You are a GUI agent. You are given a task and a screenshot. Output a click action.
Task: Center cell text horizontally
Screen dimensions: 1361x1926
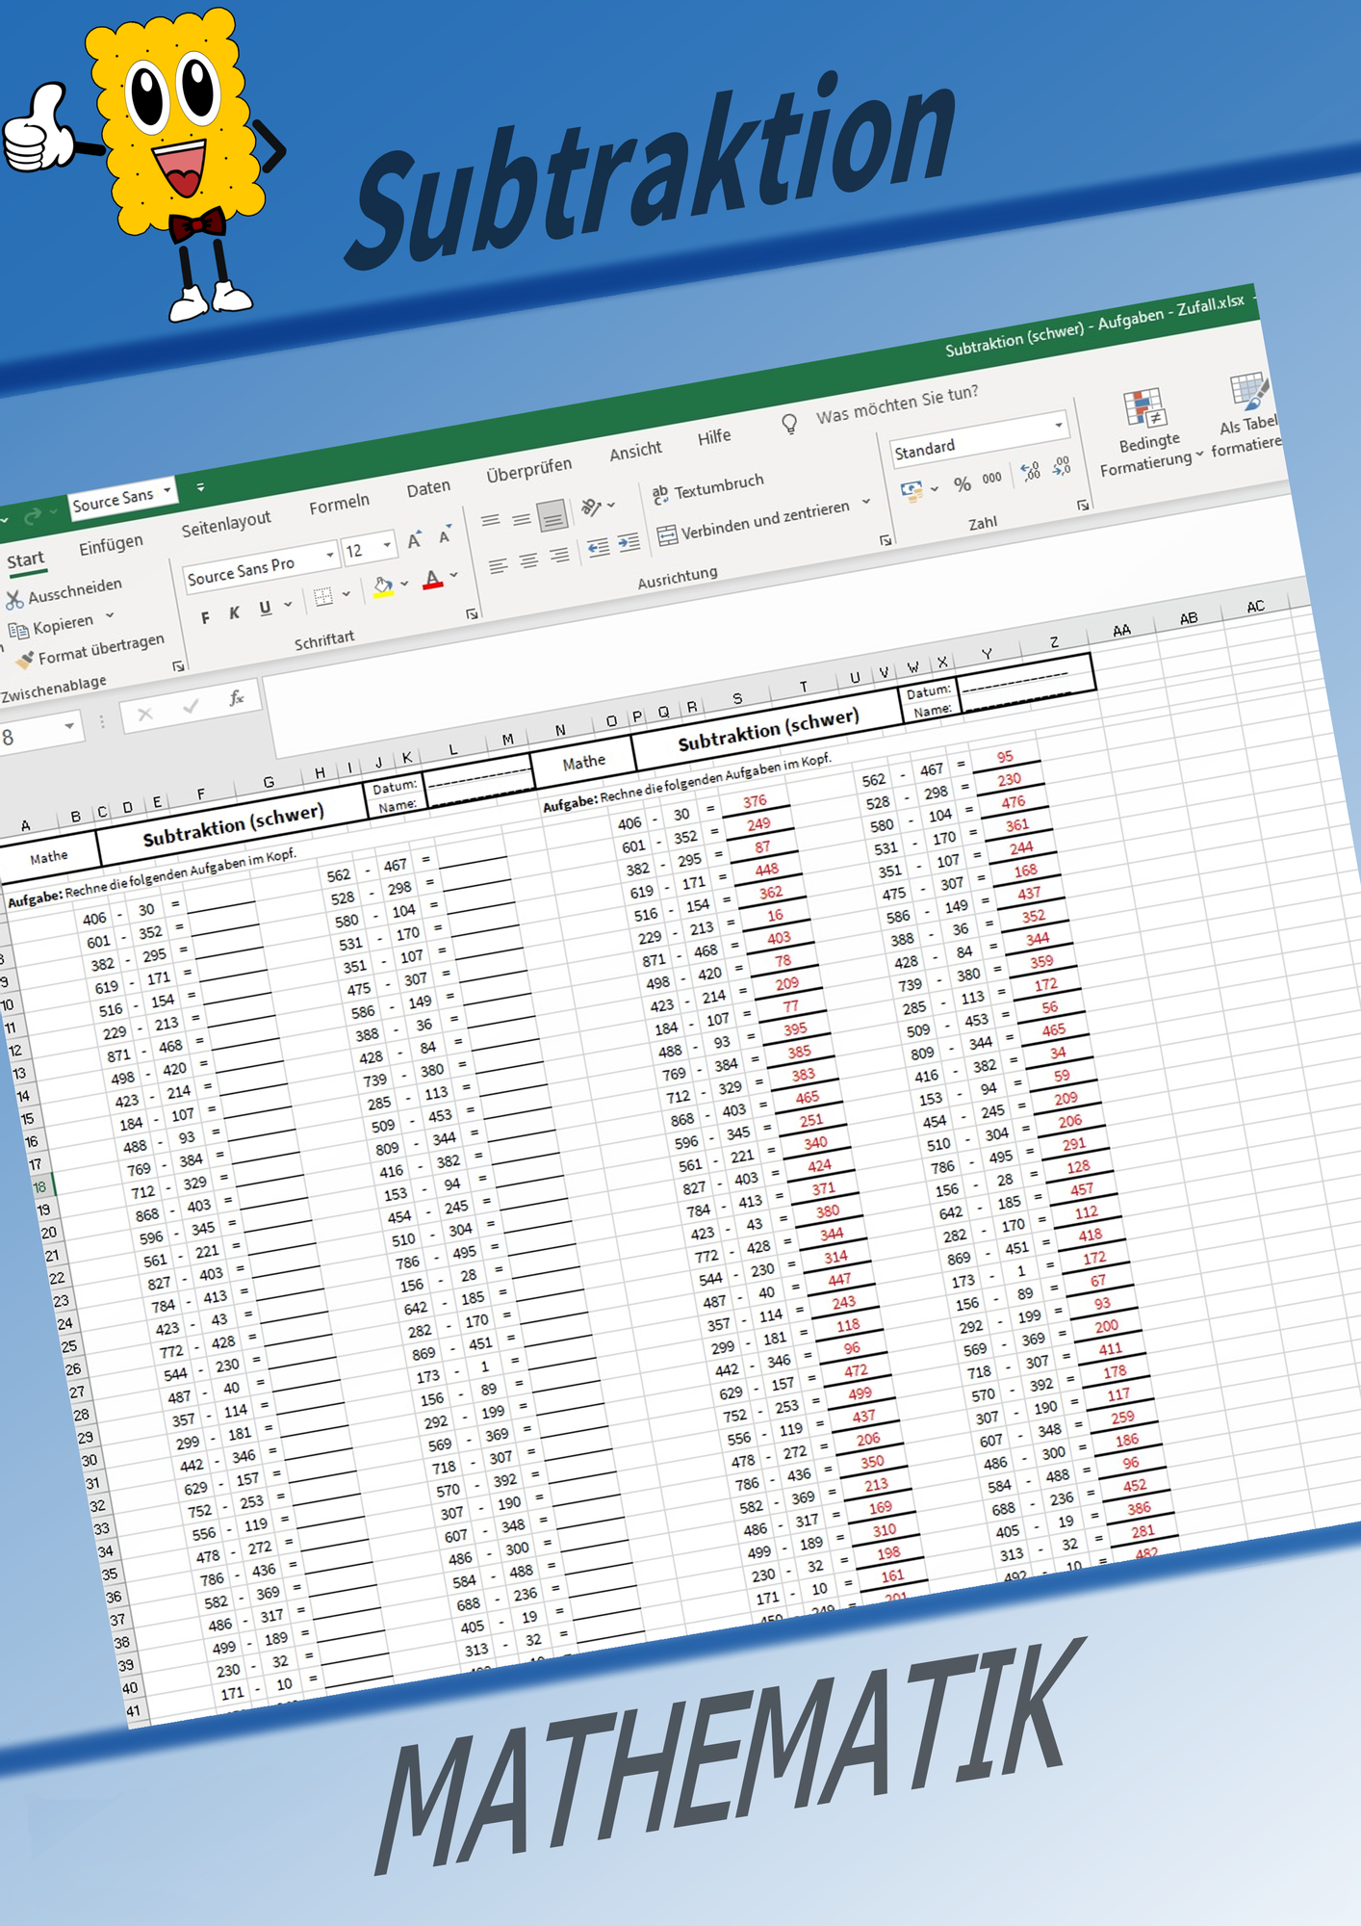(528, 560)
